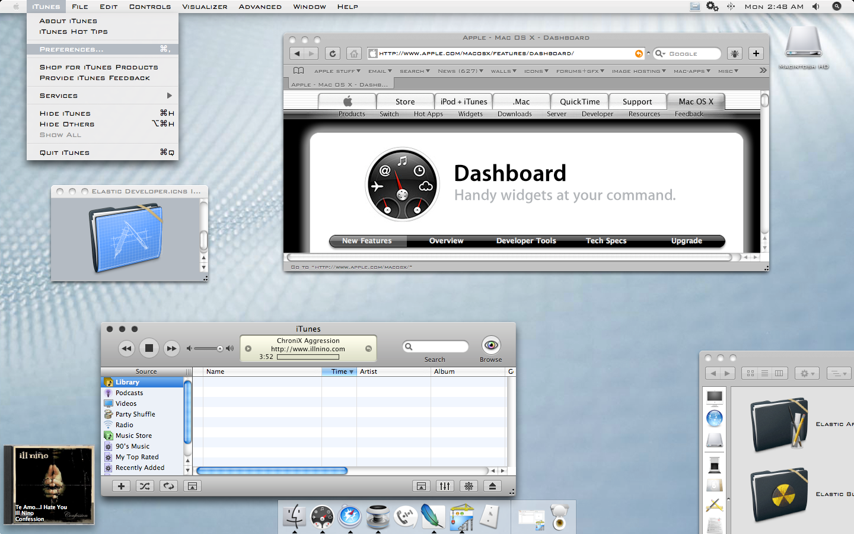Go to Safari home page icon

click(354, 53)
